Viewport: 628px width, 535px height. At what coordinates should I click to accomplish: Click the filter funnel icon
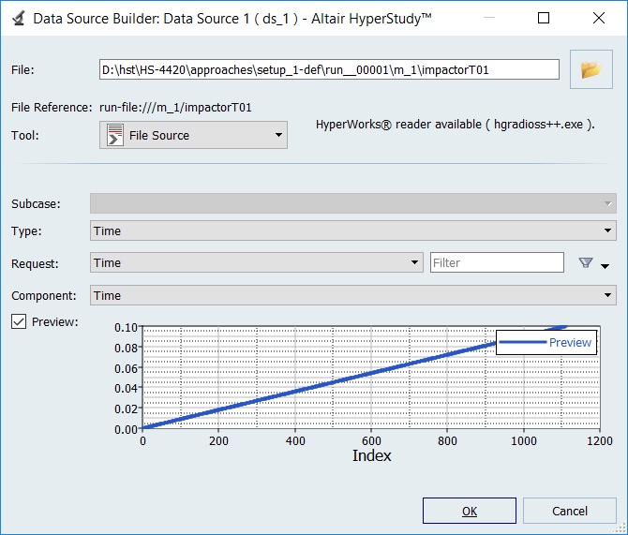click(586, 262)
